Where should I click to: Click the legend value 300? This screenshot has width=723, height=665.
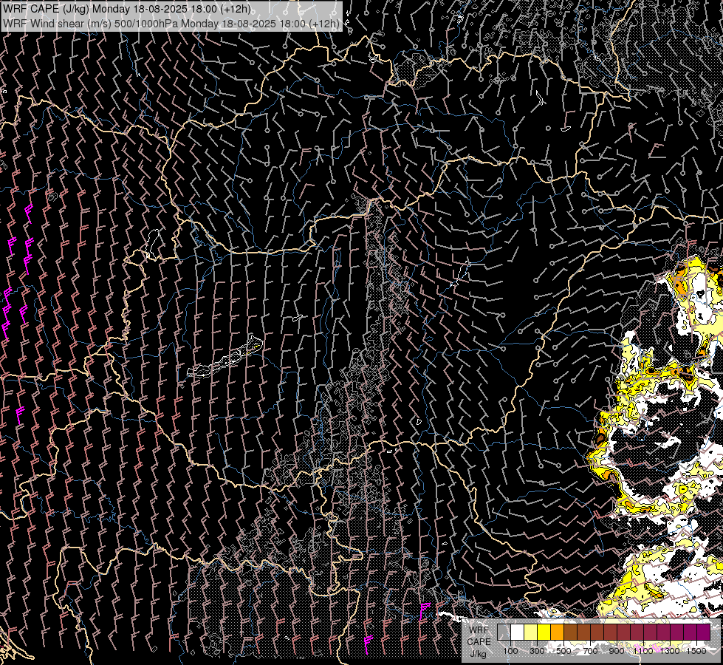click(537, 651)
